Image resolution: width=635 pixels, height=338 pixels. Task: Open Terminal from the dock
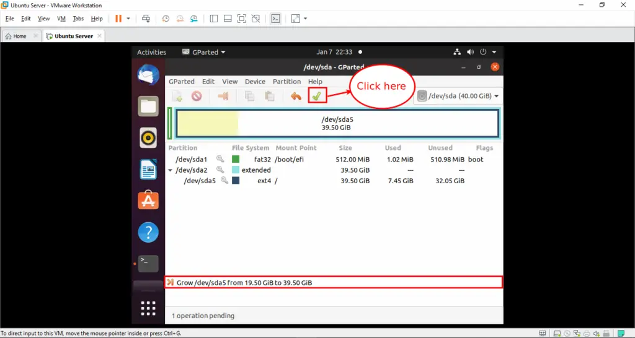pos(148,264)
